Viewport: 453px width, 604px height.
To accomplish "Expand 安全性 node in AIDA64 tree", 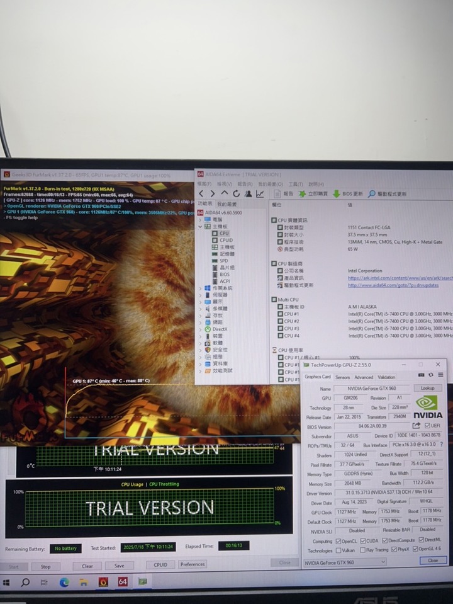I will [x=200, y=350].
